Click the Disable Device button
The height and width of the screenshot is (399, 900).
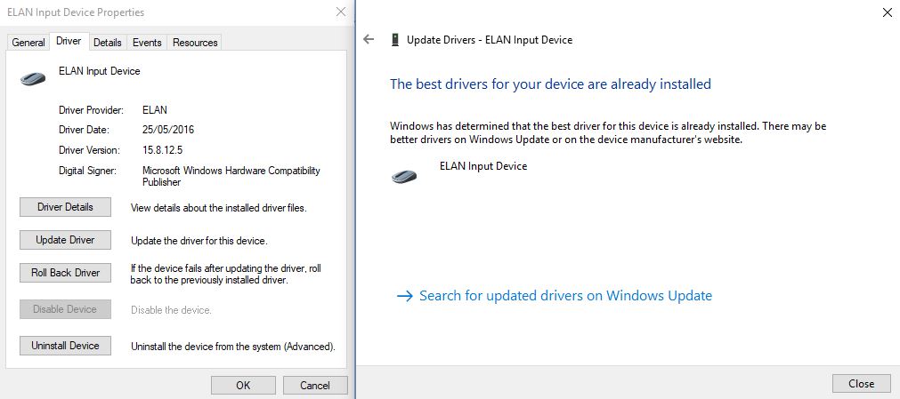tap(66, 309)
